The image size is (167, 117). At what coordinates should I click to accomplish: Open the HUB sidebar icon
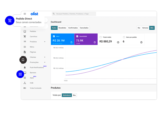coord(25,83)
